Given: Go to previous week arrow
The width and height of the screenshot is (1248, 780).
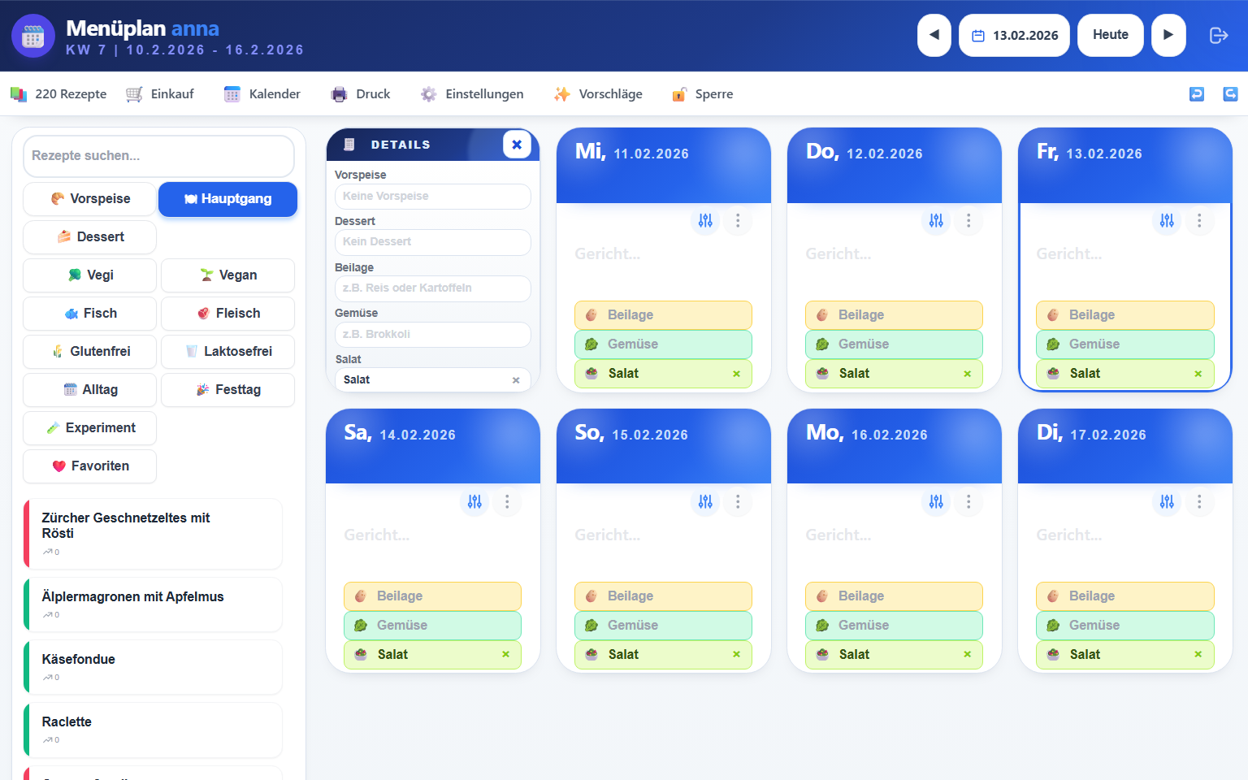Looking at the screenshot, I should [934, 35].
